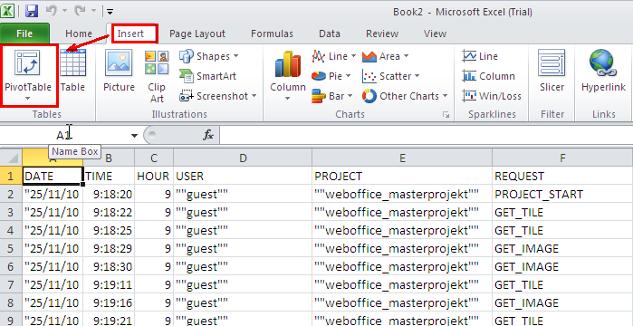The image size is (633, 326).
Task: Select cell containing PROJECT_START
Action: (562, 194)
